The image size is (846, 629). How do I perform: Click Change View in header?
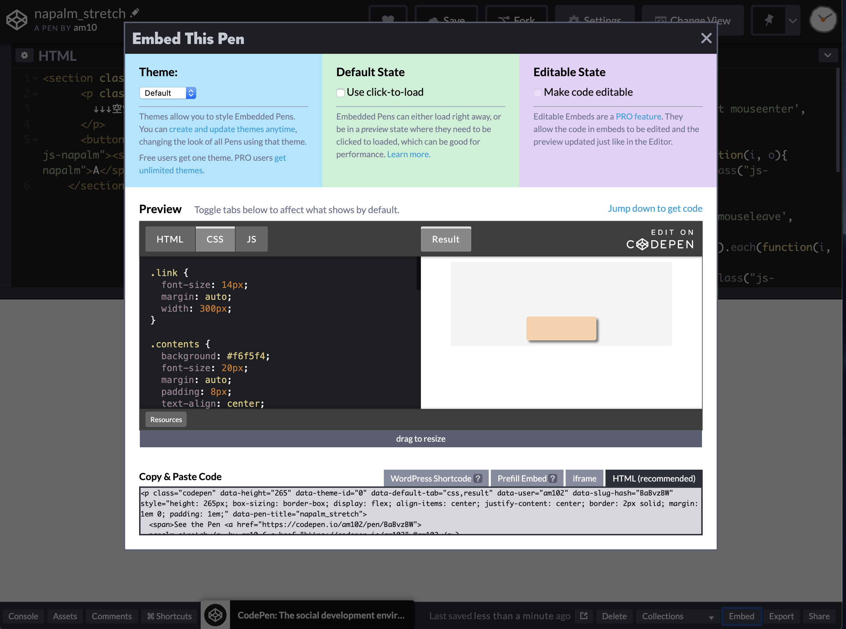pos(693,20)
